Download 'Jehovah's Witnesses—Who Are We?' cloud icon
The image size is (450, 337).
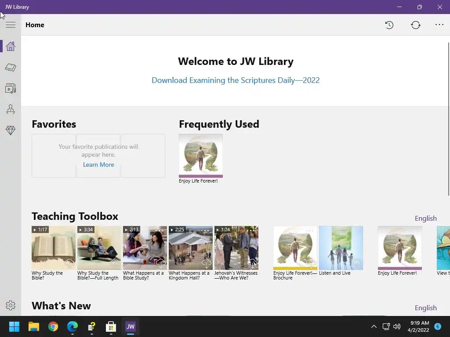click(252, 263)
